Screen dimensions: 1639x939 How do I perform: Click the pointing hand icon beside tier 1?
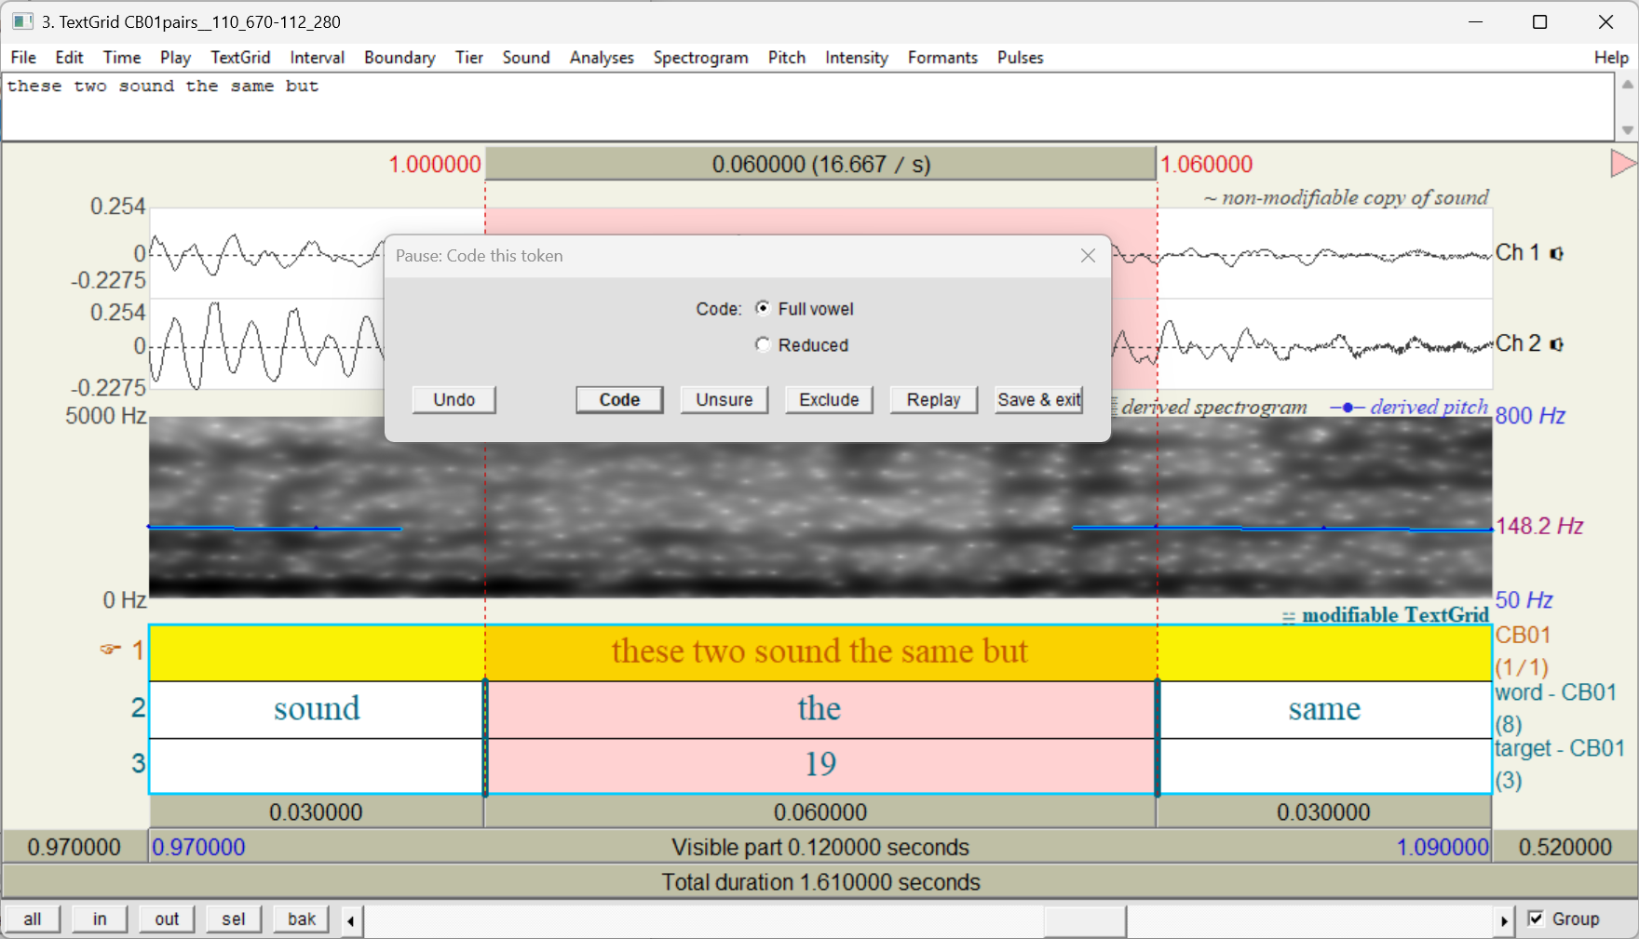pos(111,649)
